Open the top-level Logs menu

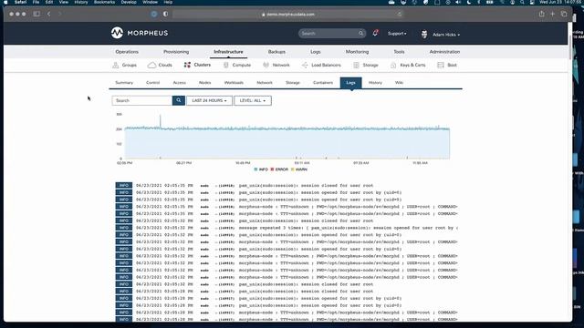pos(316,52)
